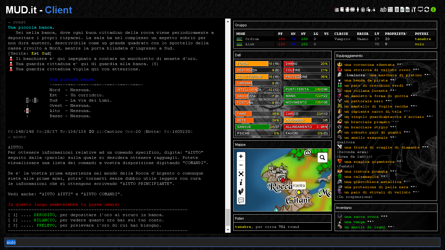
Task: Click 'un mantello di foglie secche' item
Action: [376, 106]
